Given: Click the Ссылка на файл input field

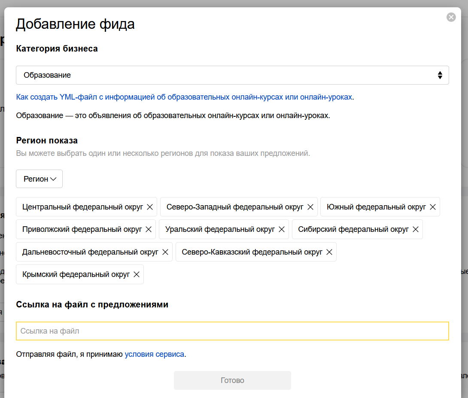Looking at the screenshot, I should point(232,331).
